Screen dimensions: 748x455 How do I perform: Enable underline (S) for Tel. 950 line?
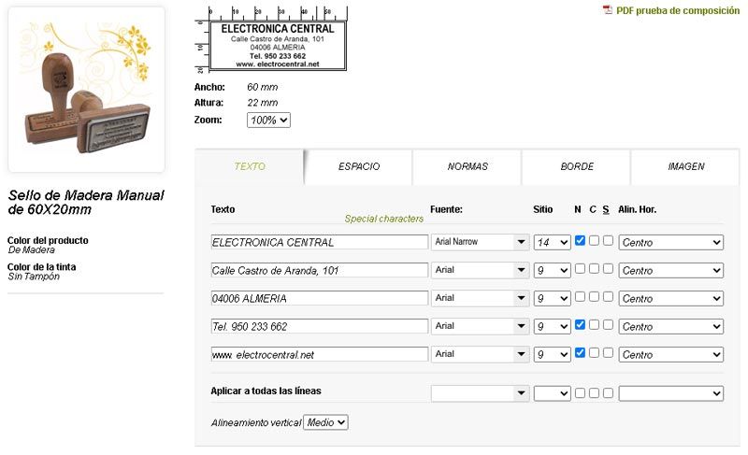608,324
